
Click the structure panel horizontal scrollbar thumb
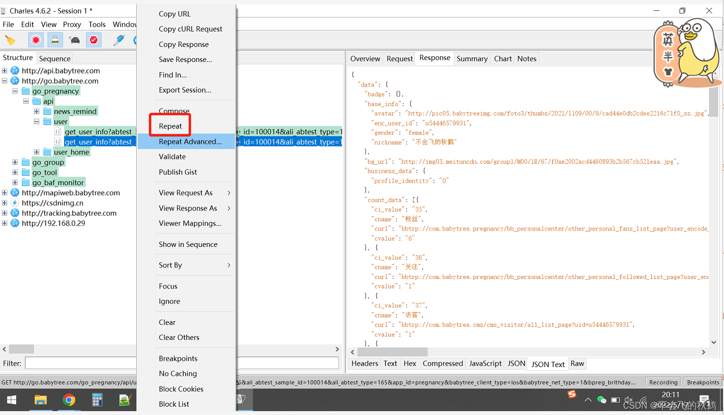coord(21,349)
